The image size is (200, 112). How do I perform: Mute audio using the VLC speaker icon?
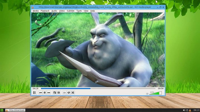tap(147, 94)
